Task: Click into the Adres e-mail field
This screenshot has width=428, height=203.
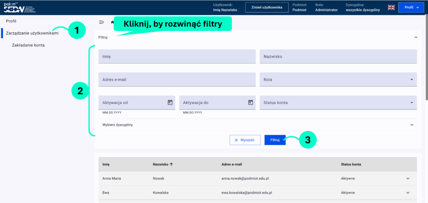Action: (x=177, y=79)
